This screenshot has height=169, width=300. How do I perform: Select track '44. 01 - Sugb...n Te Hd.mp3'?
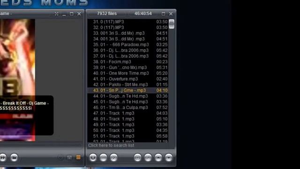tap(128, 96)
